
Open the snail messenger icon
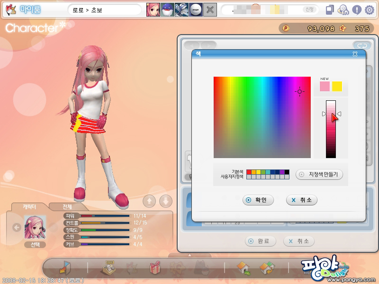pyautogui.click(x=343, y=10)
